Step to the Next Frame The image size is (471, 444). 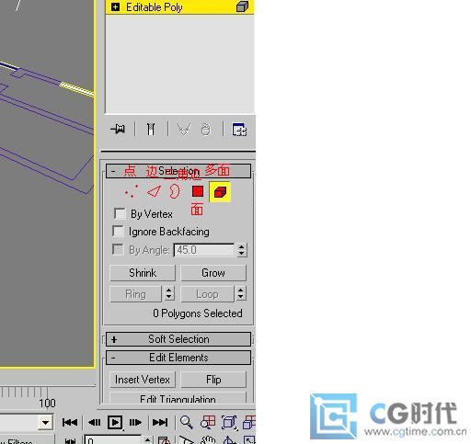pyautogui.click(x=135, y=423)
